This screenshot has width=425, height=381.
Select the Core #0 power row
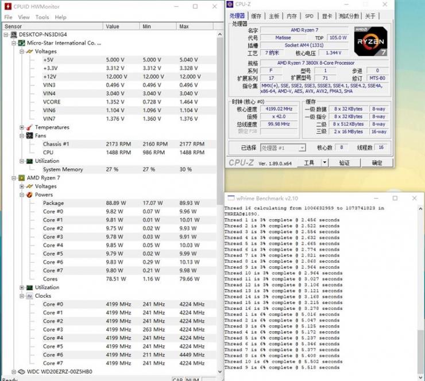[x=129, y=212]
